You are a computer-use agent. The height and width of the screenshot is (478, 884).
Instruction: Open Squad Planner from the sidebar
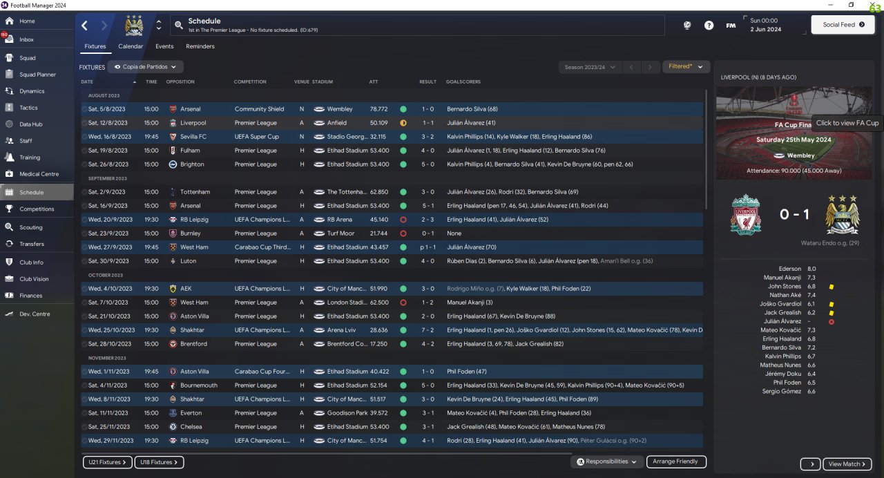(37, 75)
